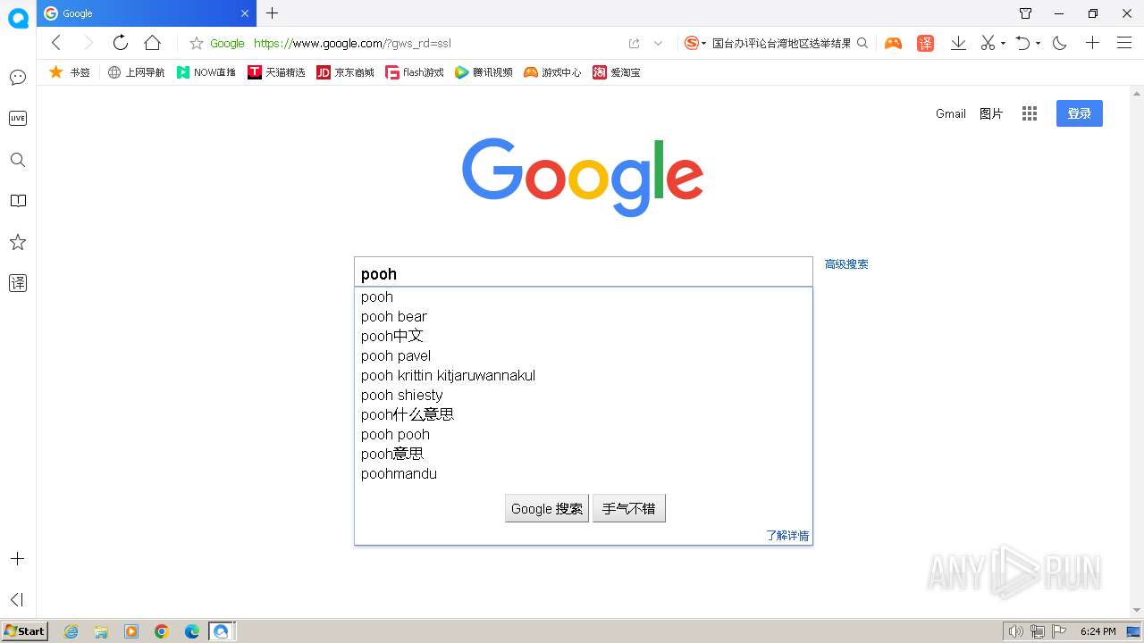Viewport: 1144px width, 643px height.
Task: Select suggestion 'pooh什么意思'
Action: [x=584, y=414]
